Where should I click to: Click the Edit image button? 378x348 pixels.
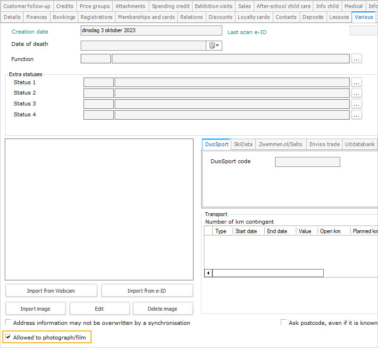(x=99, y=309)
